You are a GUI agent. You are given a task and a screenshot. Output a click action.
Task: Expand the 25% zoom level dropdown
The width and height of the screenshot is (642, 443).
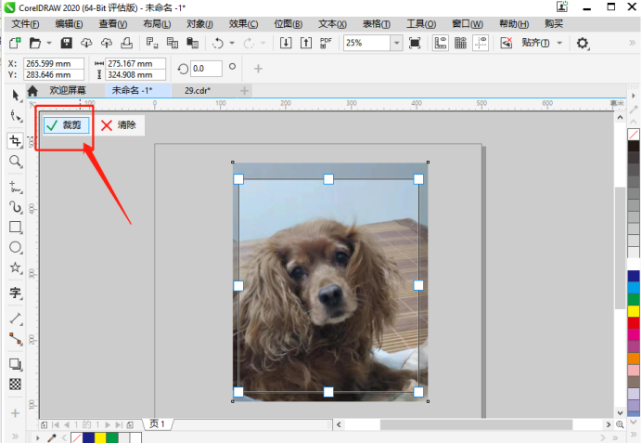(396, 43)
